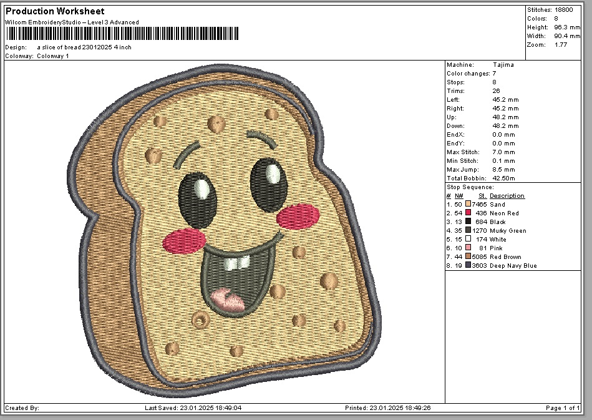Click the 'EndX:' value 0.0 mm
The image size is (592, 420).
(x=503, y=134)
